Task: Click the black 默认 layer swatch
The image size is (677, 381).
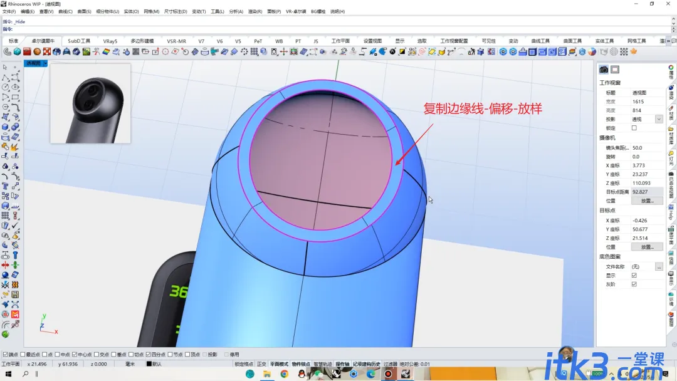Action: 149,364
